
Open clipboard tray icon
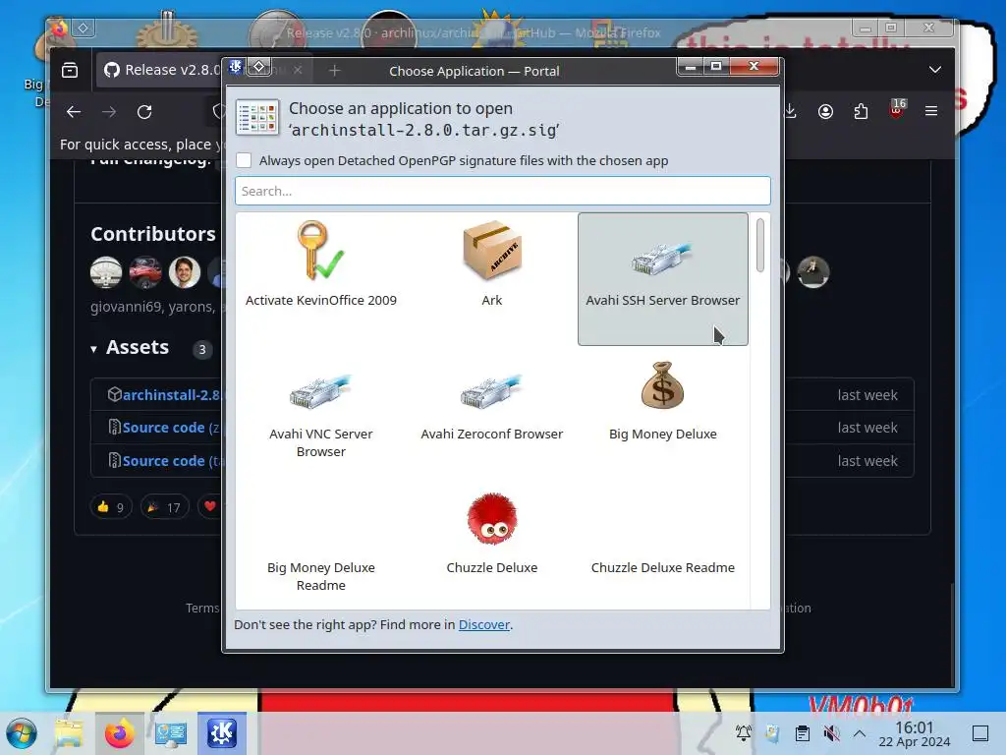pos(802,733)
